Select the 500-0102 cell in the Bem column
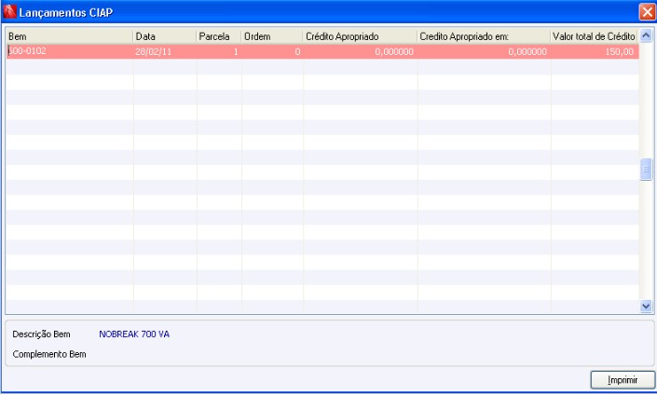Screen dimensions: 657x395 pos(70,51)
